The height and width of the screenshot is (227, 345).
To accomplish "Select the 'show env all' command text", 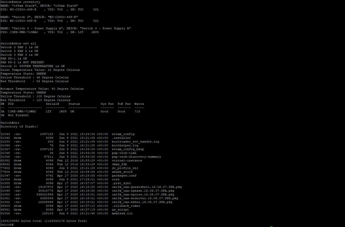I will point(25,43).
